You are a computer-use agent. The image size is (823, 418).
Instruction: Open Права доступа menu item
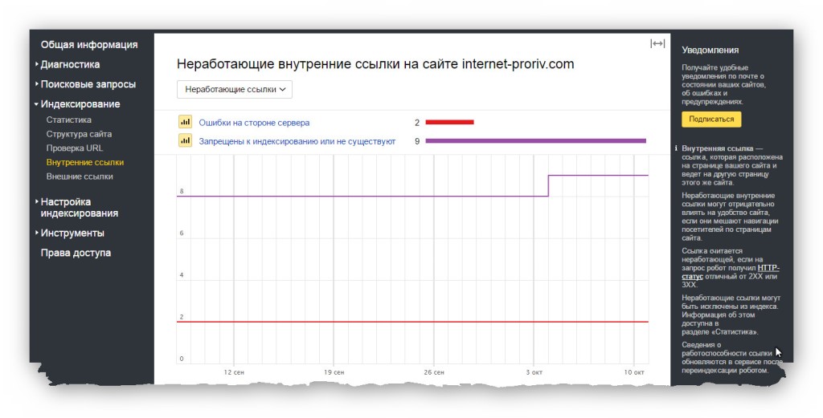tap(76, 253)
